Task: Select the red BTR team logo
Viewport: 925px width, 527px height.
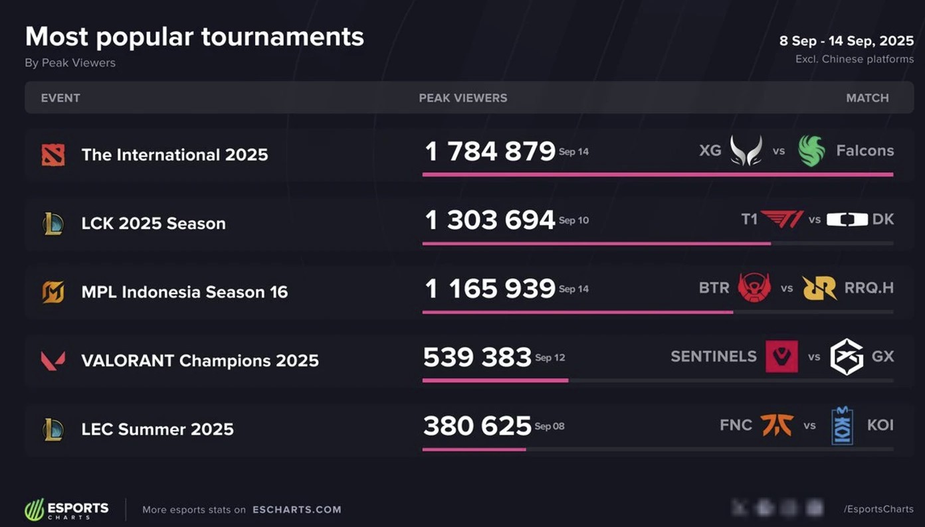Action: [754, 288]
